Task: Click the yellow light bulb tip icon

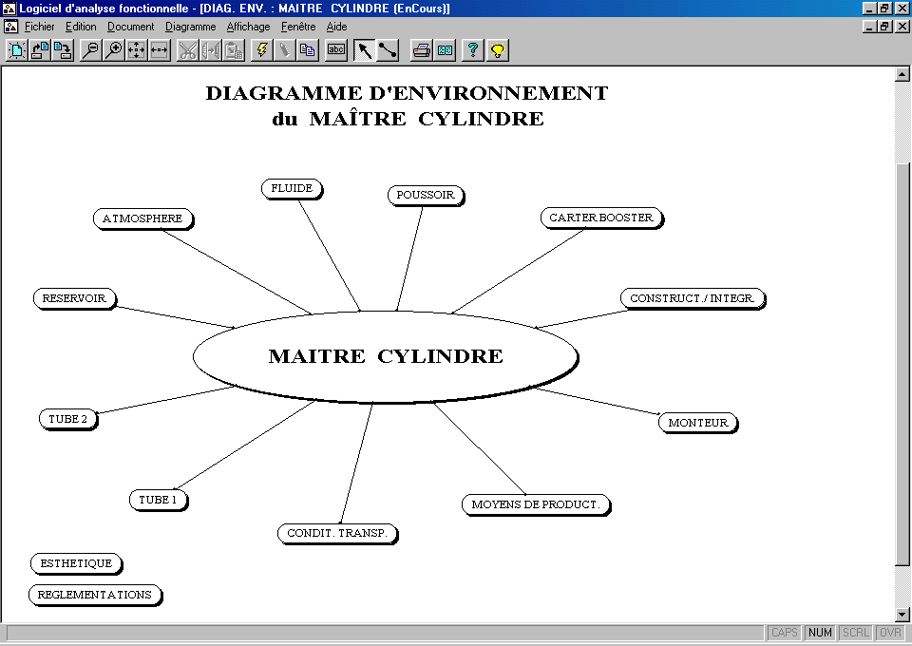Action: coord(497,50)
